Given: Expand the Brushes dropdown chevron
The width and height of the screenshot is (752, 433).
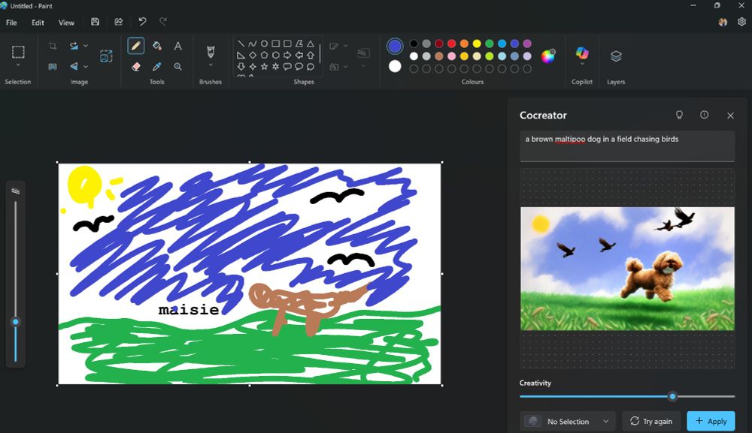Looking at the screenshot, I should [x=211, y=65].
